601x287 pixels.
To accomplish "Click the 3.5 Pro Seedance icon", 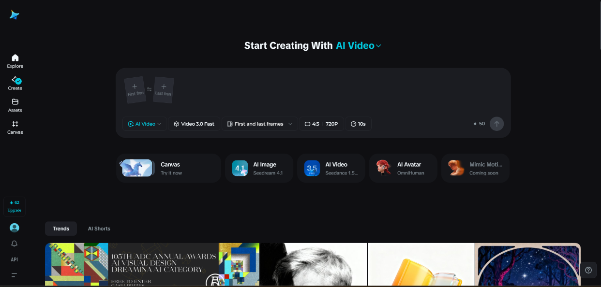I will pyautogui.click(x=312, y=168).
